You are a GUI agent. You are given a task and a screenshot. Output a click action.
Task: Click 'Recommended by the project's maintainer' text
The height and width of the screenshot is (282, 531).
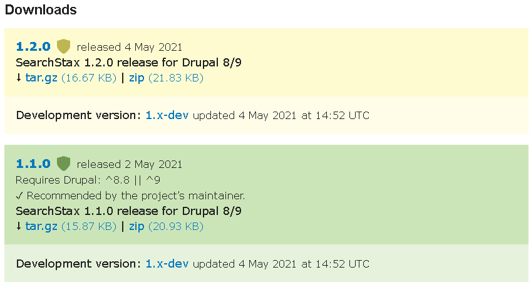pyautogui.click(x=136, y=196)
